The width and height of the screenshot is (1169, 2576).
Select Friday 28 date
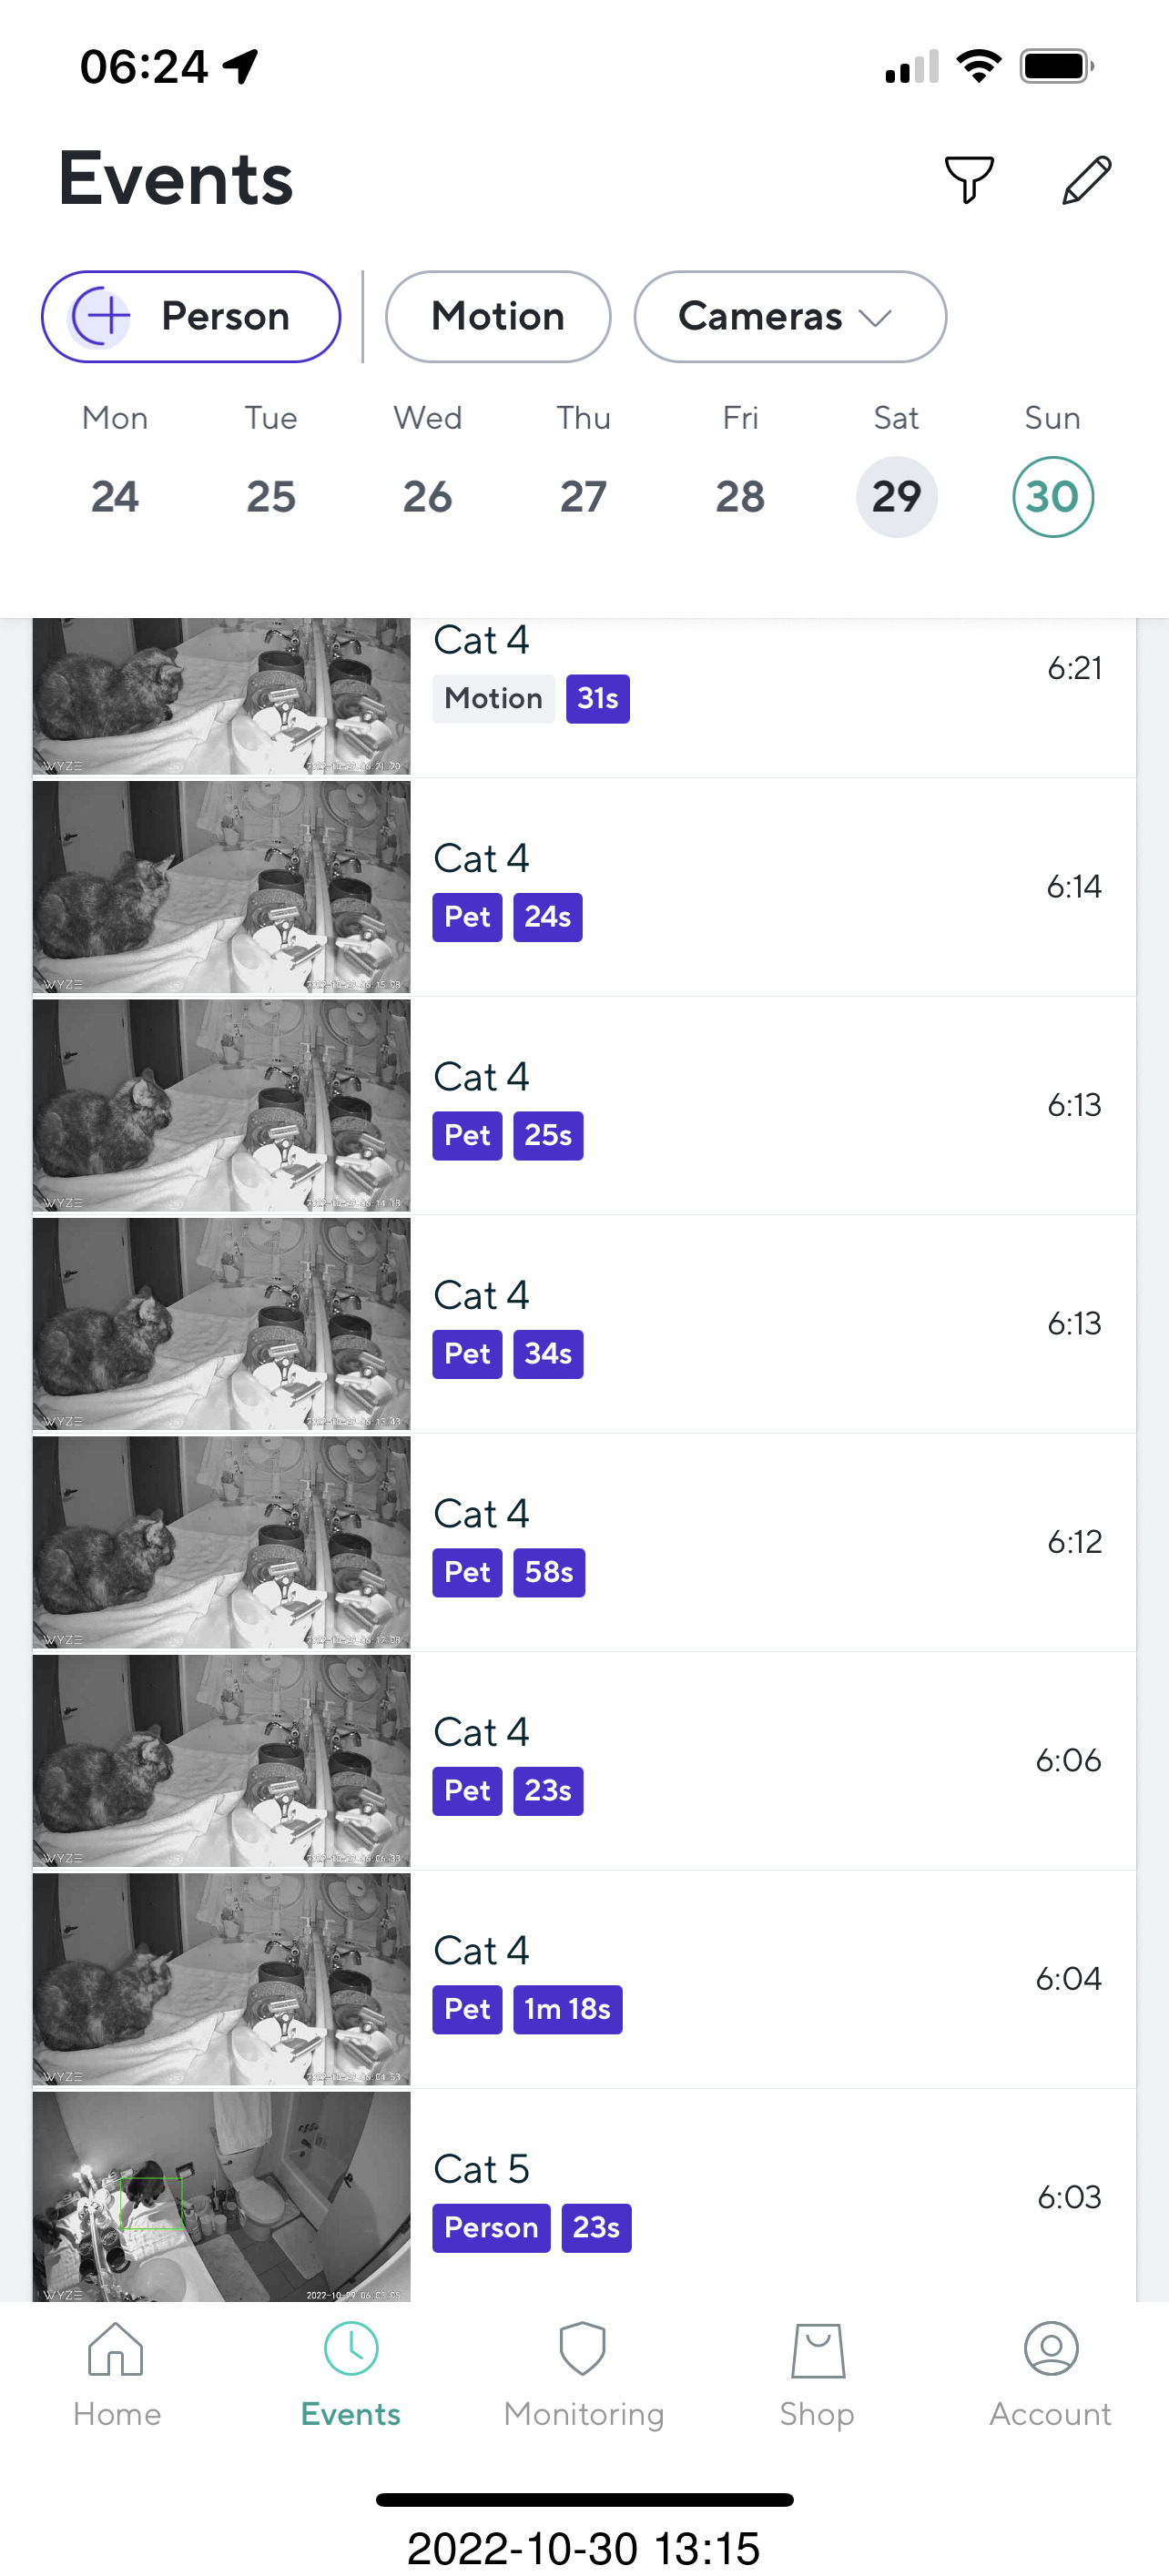[x=740, y=497]
